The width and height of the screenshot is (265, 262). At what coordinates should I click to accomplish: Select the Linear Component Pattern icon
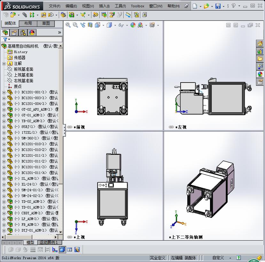tap(32, 15)
